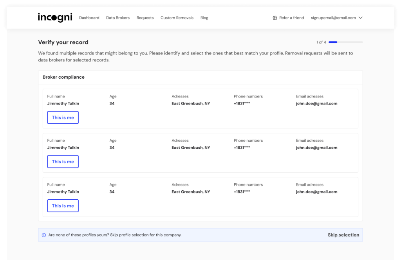Click This is me on first record
Viewport: 401px width, 260px height.
pyautogui.click(x=63, y=117)
